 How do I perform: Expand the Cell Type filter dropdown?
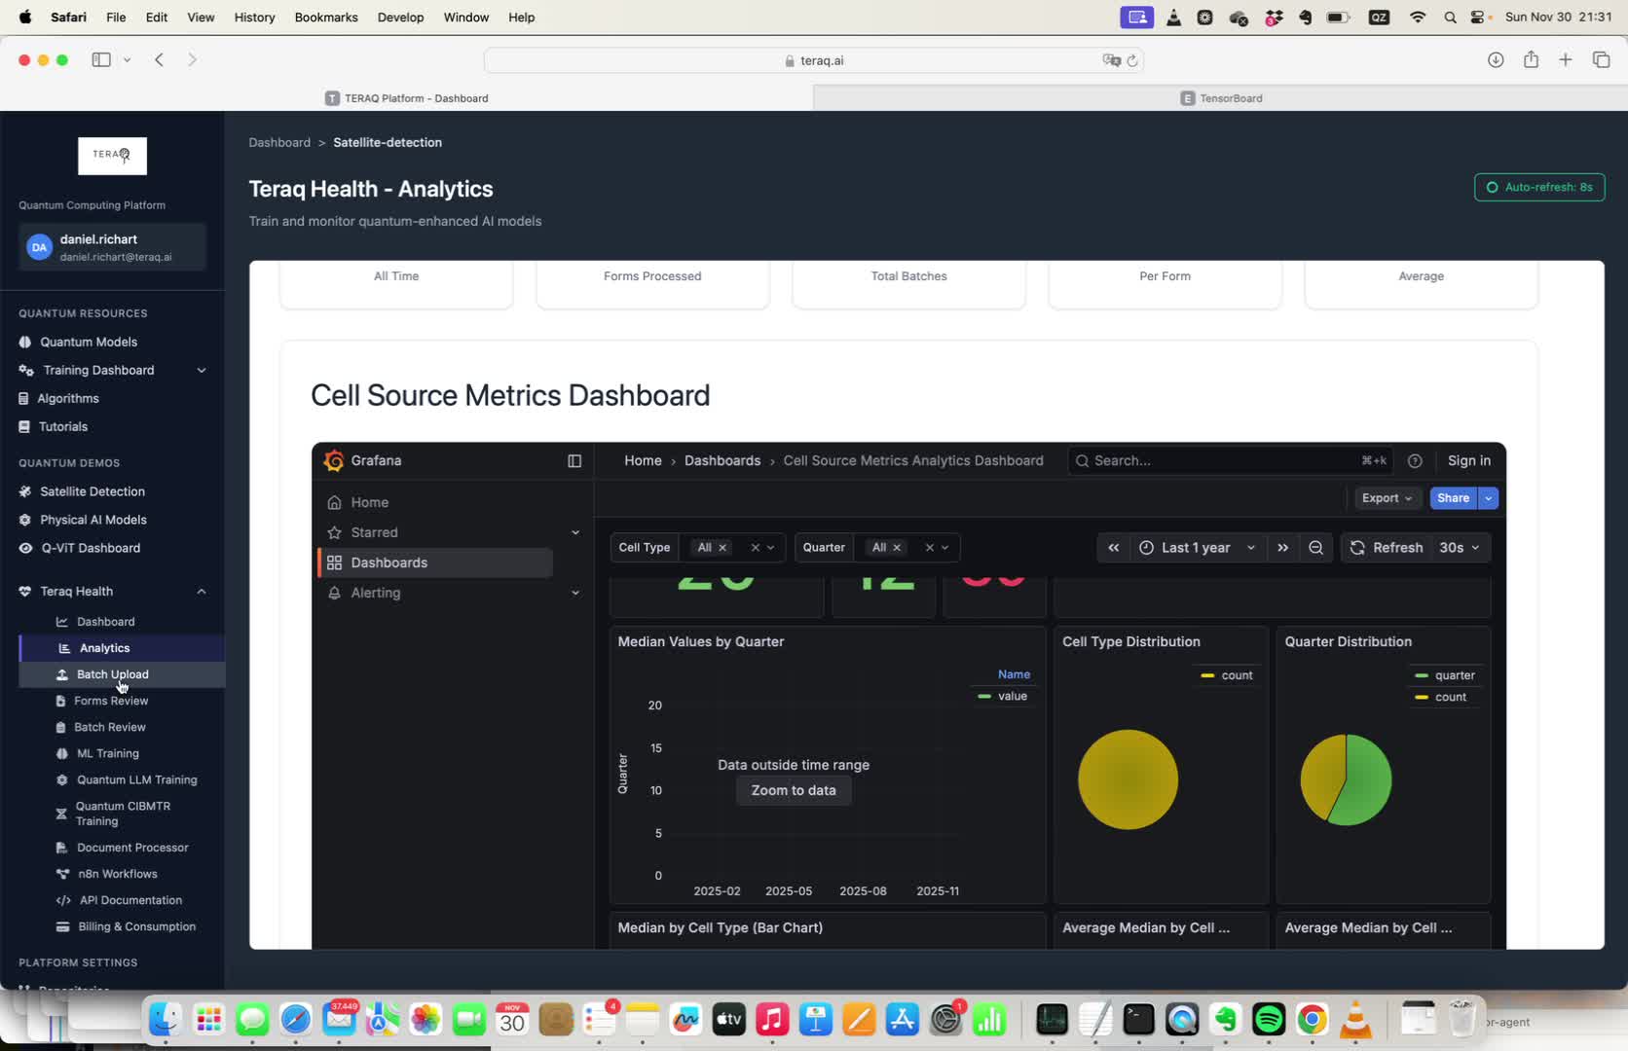pos(772,547)
